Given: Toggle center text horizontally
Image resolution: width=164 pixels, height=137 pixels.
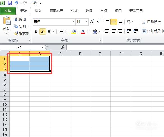Looking at the screenshot, I should pyautogui.click(x=114, y=31).
